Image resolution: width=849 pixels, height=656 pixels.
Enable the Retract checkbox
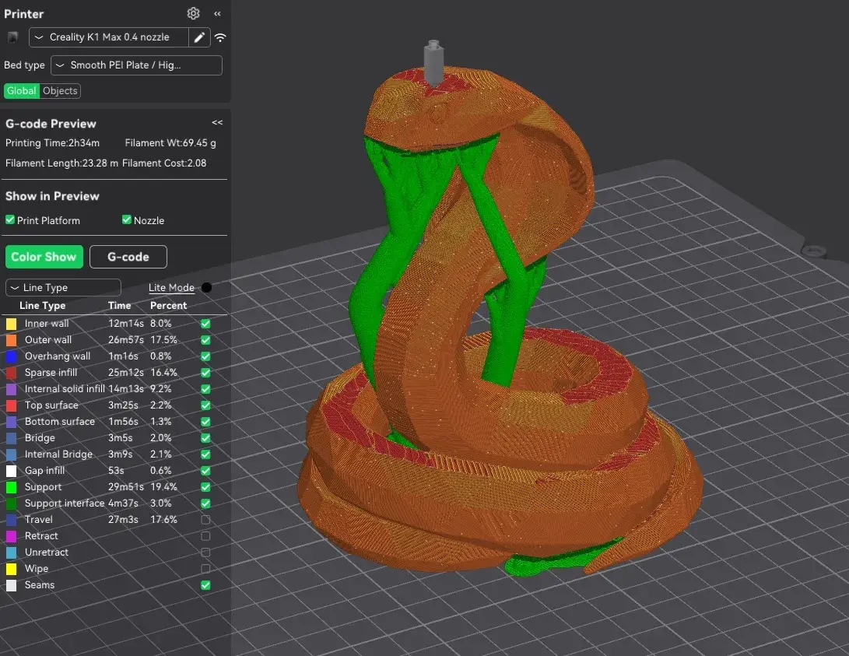pyautogui.click(x=205, y=536)
